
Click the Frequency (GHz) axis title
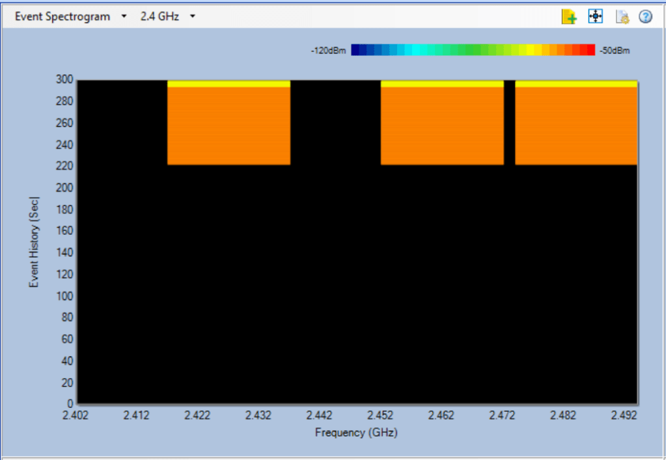point(356,433)
